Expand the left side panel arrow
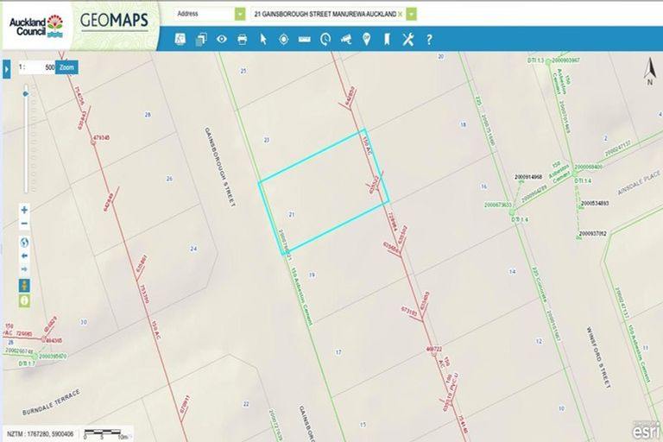Viewport: 663px width, 442px height. (7, 67)
